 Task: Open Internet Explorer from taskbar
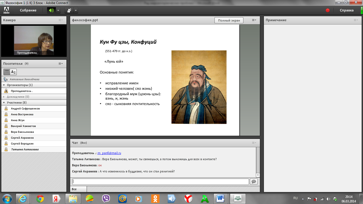pyautogui.click(x=23, y=198)
